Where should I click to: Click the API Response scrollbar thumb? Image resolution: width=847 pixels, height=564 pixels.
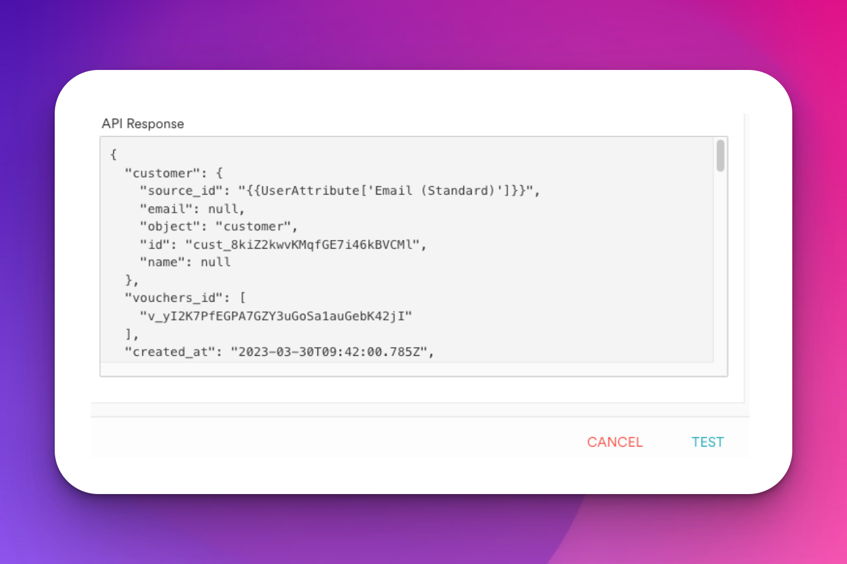pyautogui.click(x=721, y=156)
